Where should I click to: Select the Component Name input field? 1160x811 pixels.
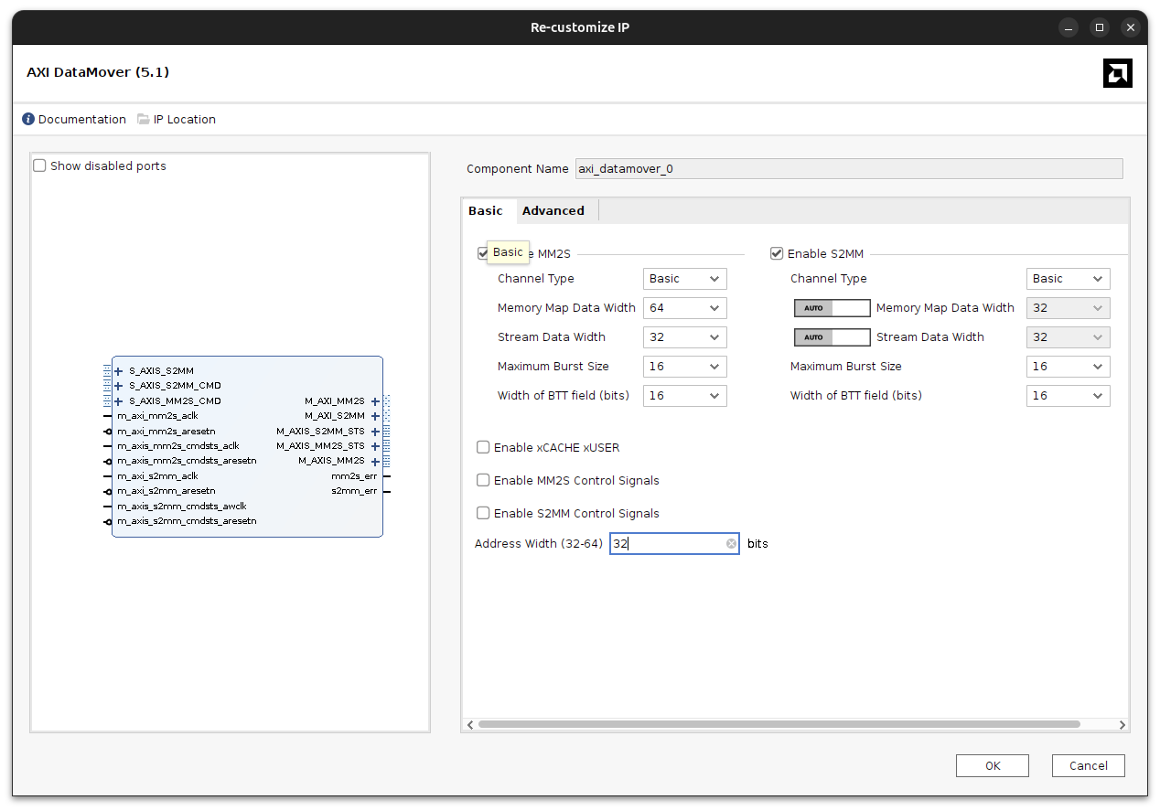click(848, 168)
